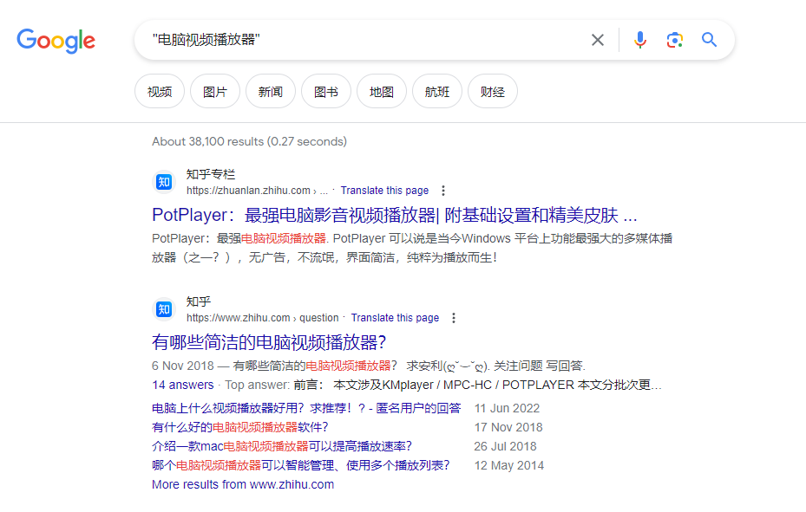The height and width of the screenshot is (512, 806).
Task: Click the 12 May 2014 date
Action: pos(509,465)
